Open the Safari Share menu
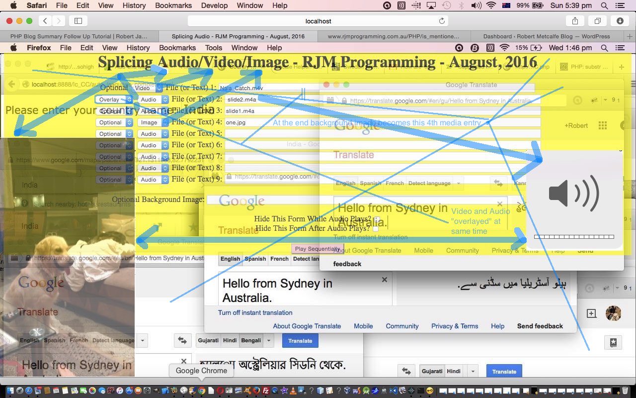Viewport: 636px width, 398px height. [x=575, y=21]
